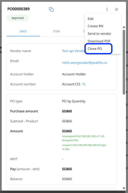Copy the PO number PO00000389
This screenshot has width=128, height=193.
tap(51, 9)
